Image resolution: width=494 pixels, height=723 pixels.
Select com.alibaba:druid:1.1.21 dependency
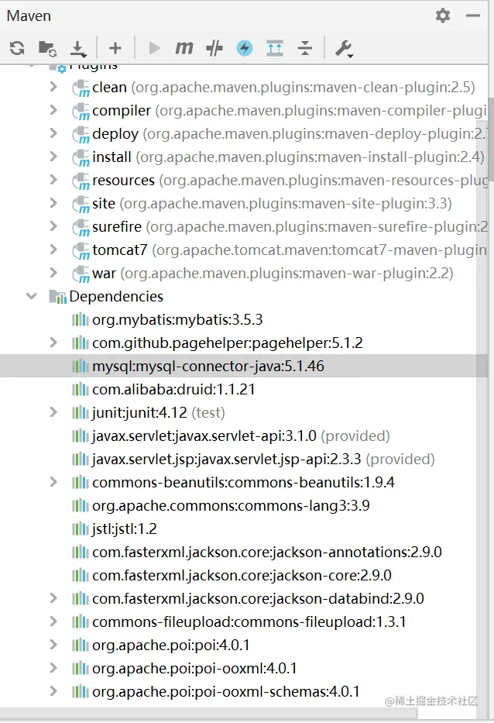coord(173,389)
